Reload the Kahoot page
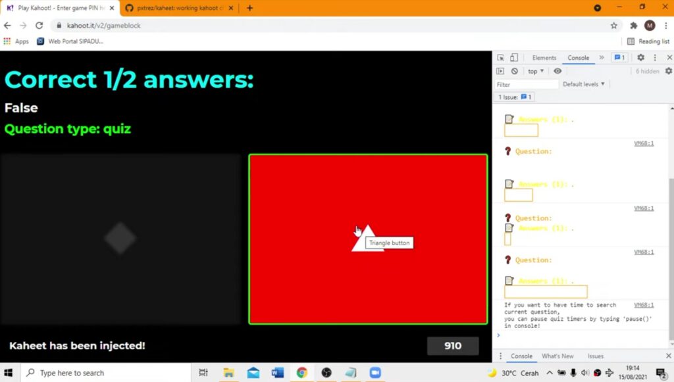This screenshot has height=382, width=674. click(39, 26)
